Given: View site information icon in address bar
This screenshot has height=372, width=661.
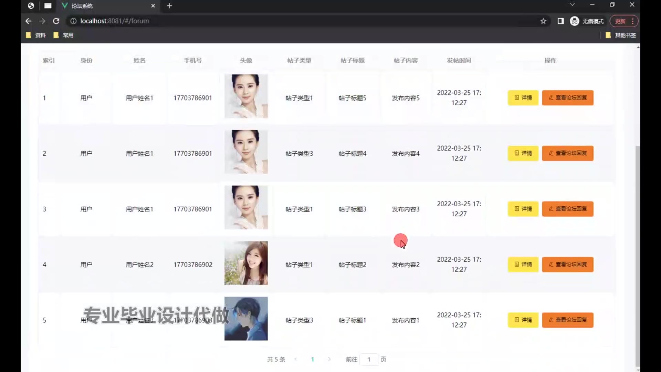Looking at the screenshot, I should coord(73,21).
